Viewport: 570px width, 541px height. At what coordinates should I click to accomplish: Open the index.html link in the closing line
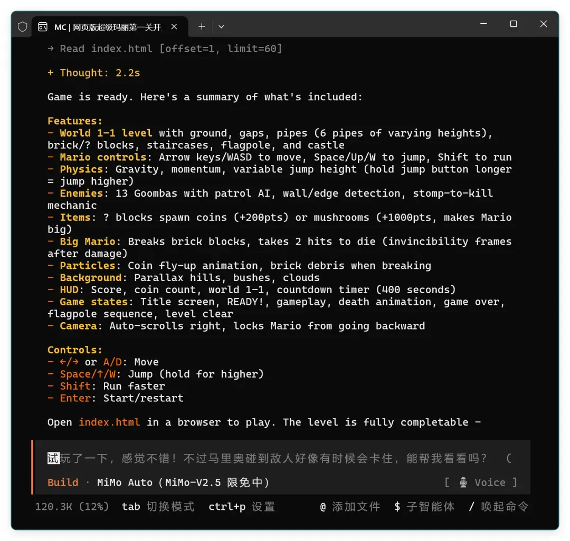tap(109, 422)
